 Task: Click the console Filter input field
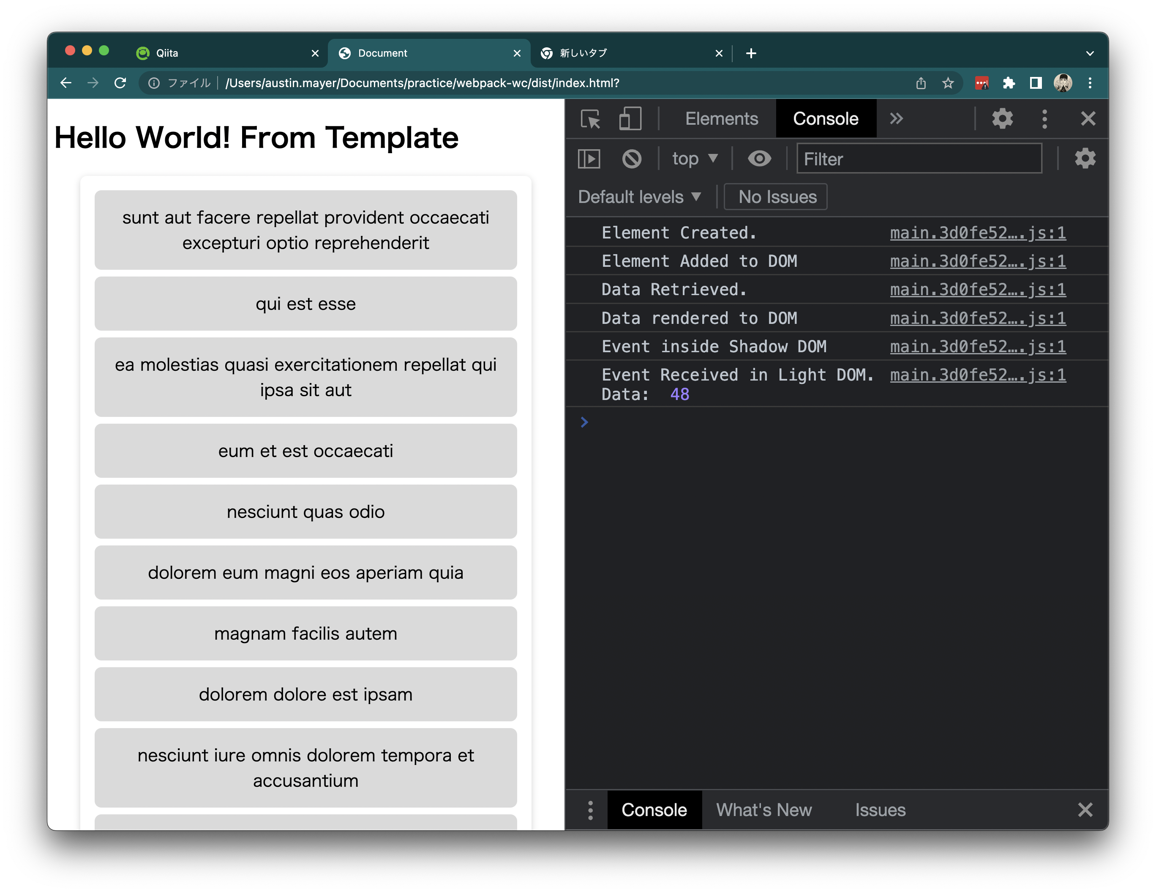tap(919, 159)
